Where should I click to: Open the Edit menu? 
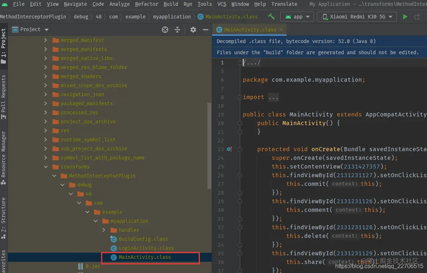[36, 4]
